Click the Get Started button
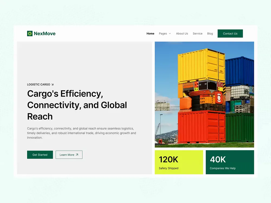This screenshot has width=271, height=203. click(40, 155)
